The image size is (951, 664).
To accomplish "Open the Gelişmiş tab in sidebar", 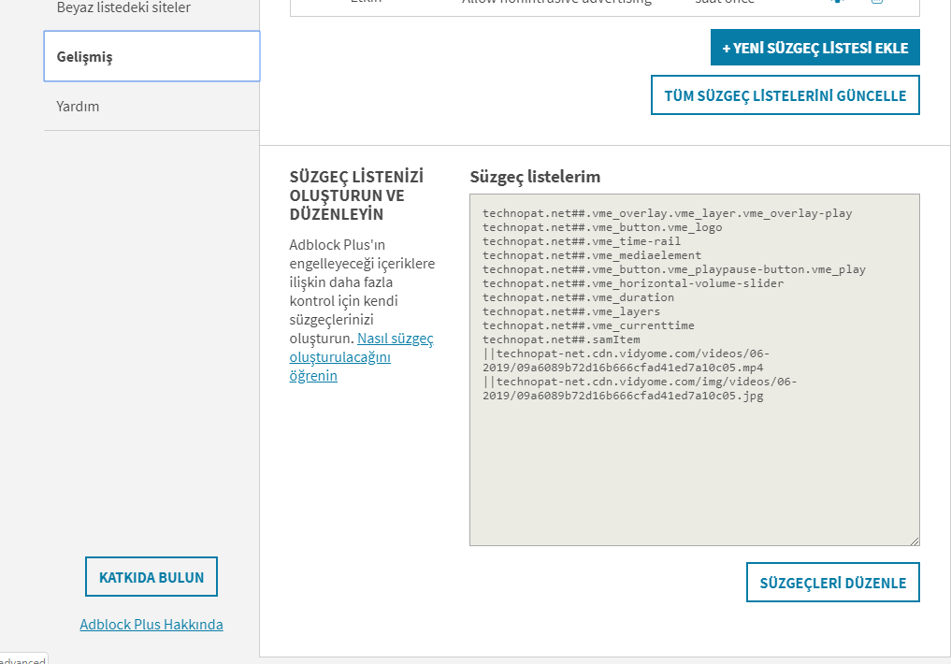I will point(151,56).
